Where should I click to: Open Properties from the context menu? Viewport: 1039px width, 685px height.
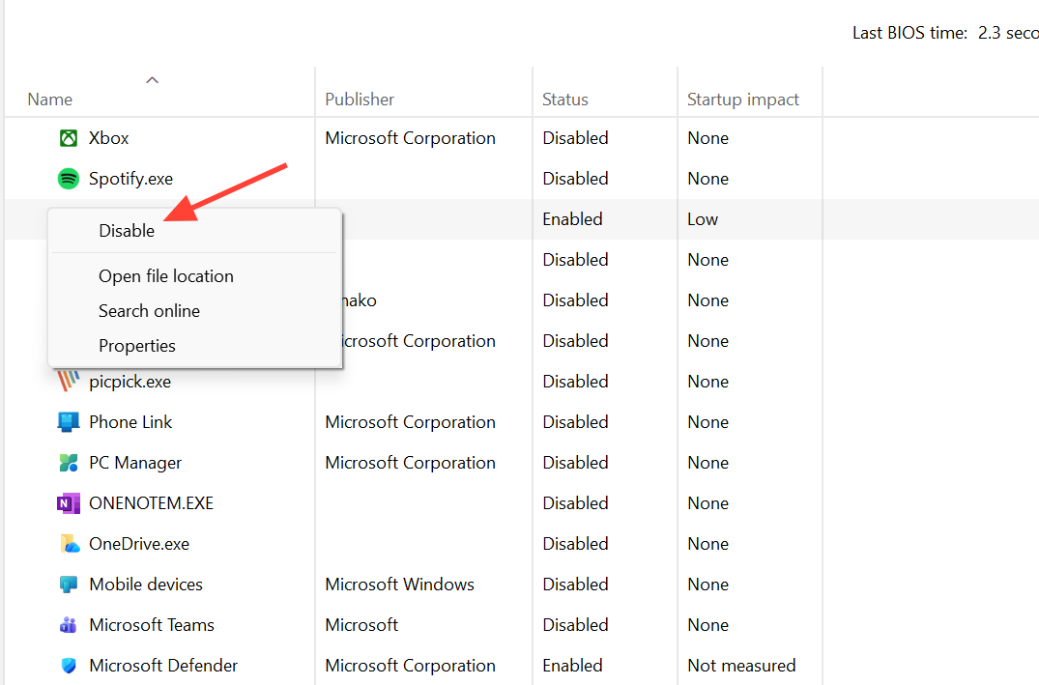pos(137,346)
